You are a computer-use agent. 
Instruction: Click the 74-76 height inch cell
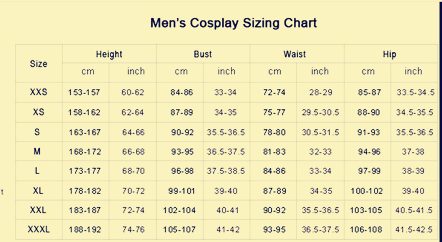click(x=133, y=230)
